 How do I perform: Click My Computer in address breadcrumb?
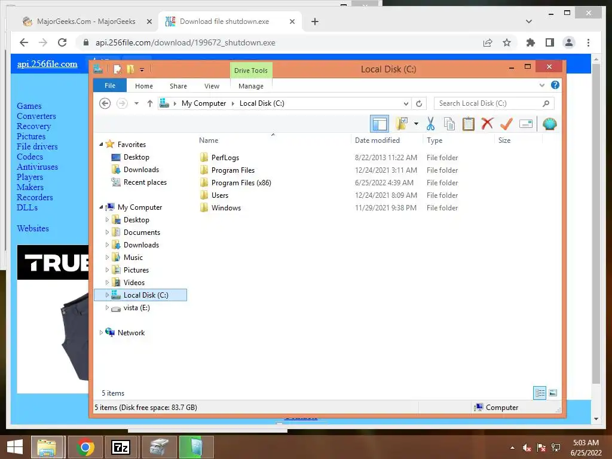[204, 103]
